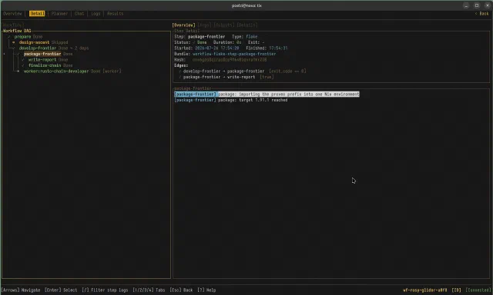
Task: Select the [Outputs] sub-tab
Action: (224, 25)
